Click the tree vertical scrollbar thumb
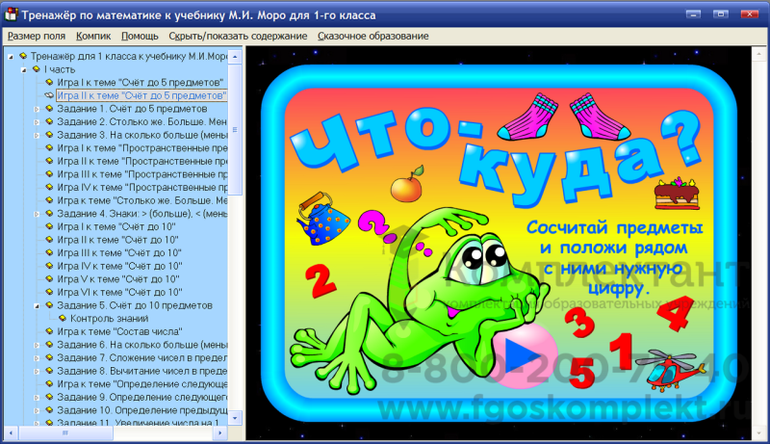This screenshot has height=444, width=770. [x=235, y=129]
